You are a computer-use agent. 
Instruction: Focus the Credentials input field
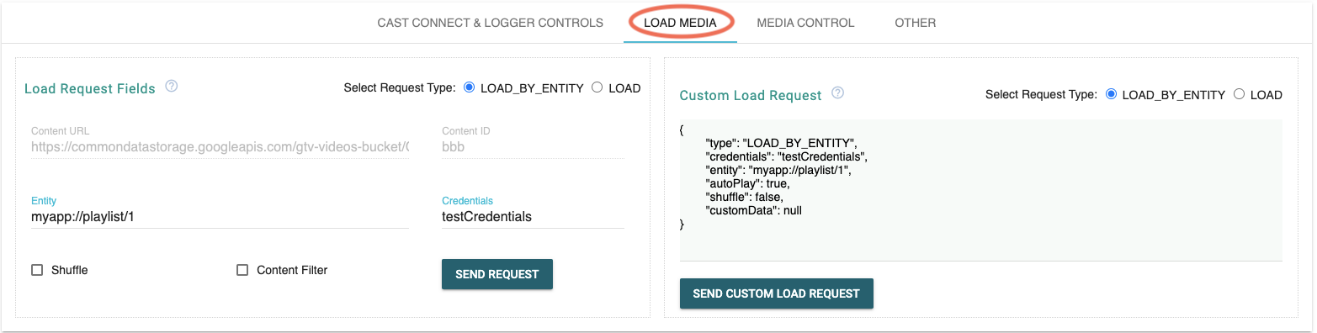(533, 217)
